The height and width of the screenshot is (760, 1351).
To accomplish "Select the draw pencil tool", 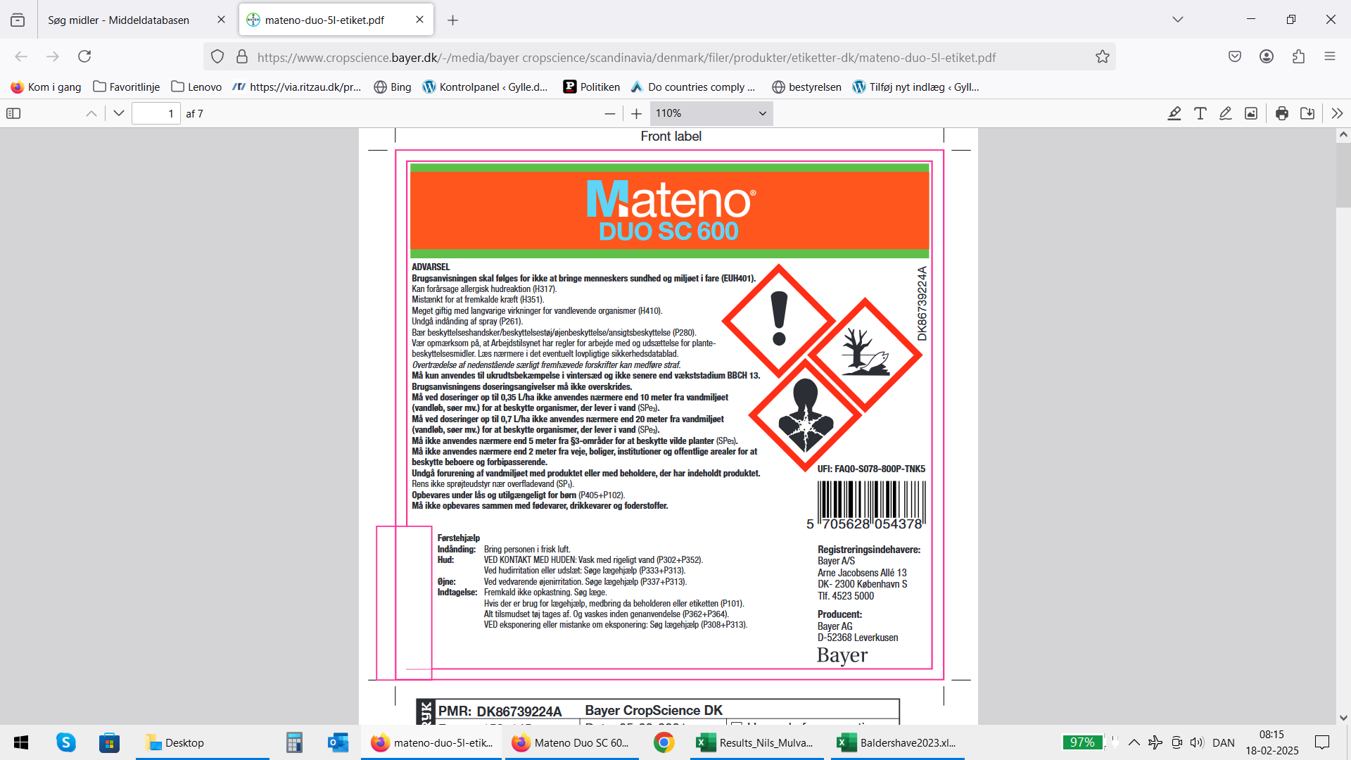I will click(1226, 113).
